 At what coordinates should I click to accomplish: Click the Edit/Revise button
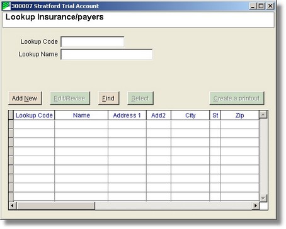pyautogui.click(x=70, y=98)
